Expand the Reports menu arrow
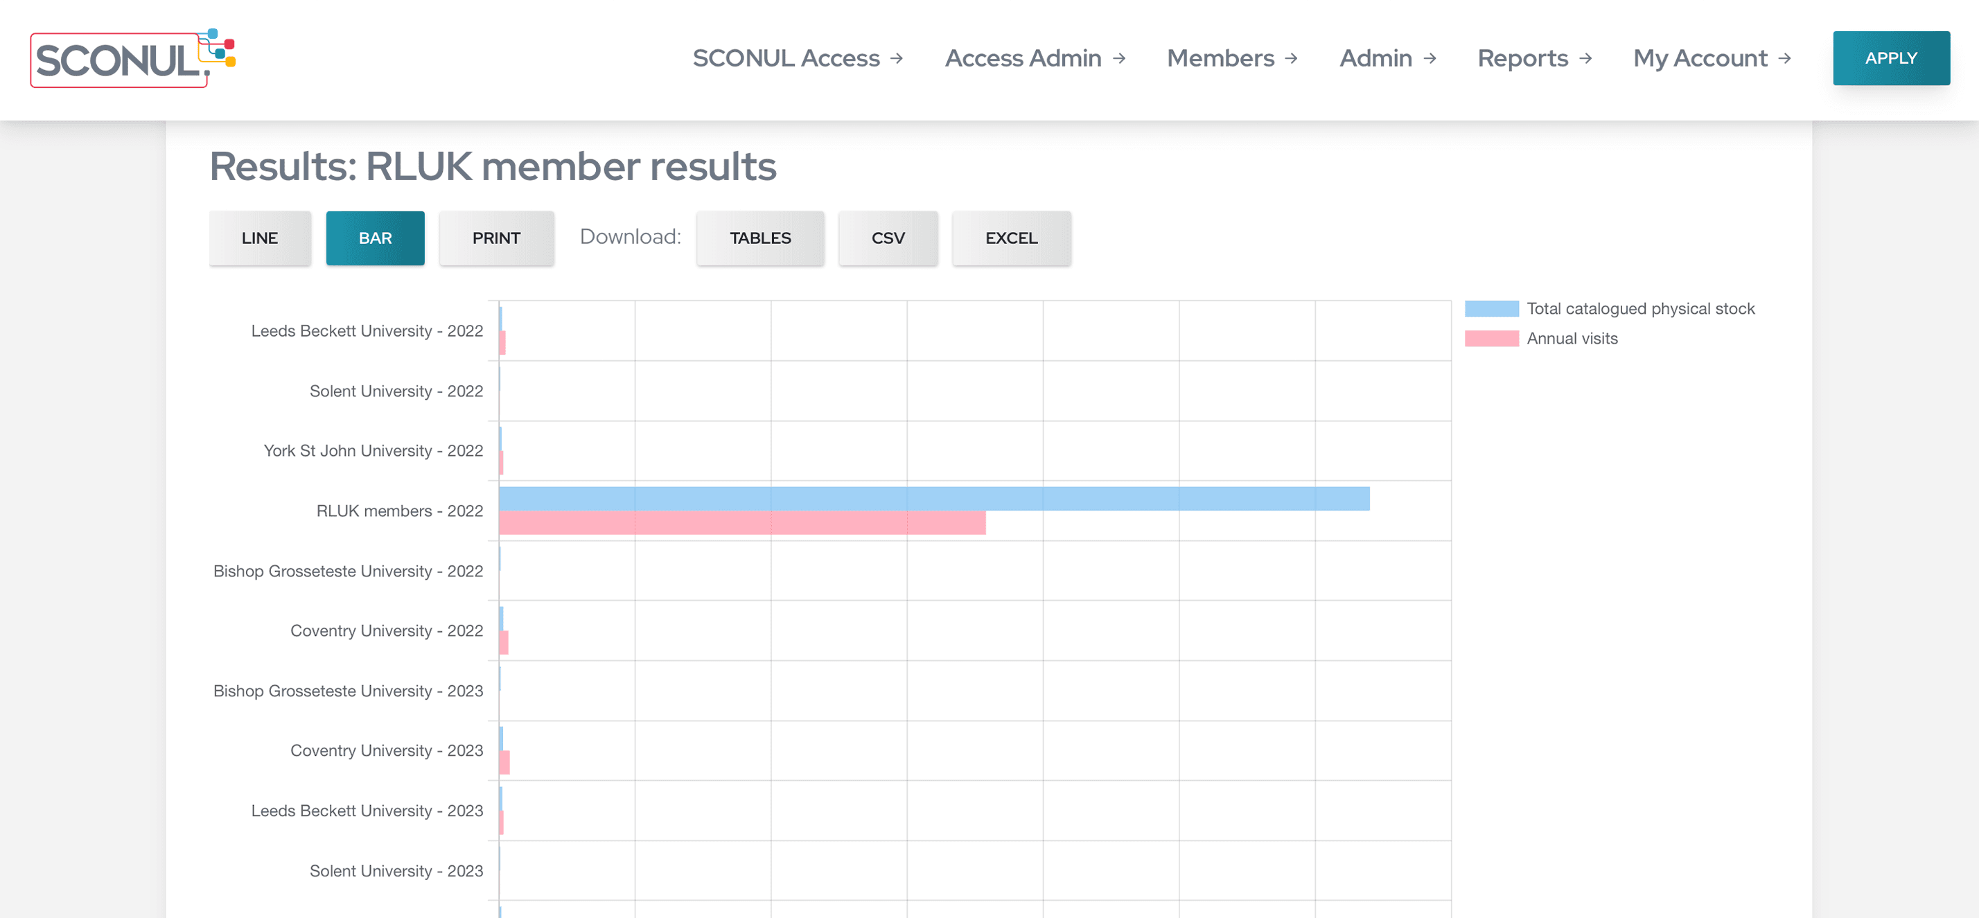 click(x=1585, y=58)
